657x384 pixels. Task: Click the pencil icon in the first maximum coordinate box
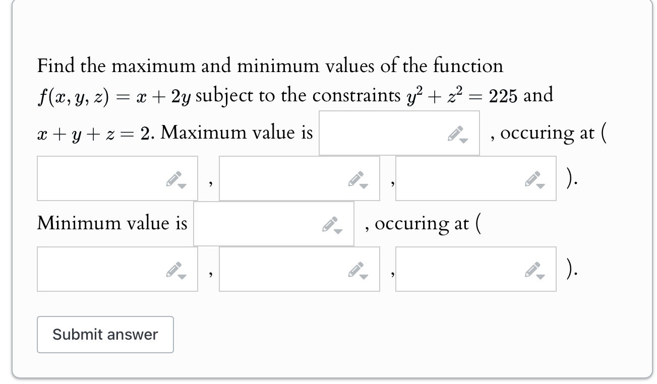pos(173,177)
